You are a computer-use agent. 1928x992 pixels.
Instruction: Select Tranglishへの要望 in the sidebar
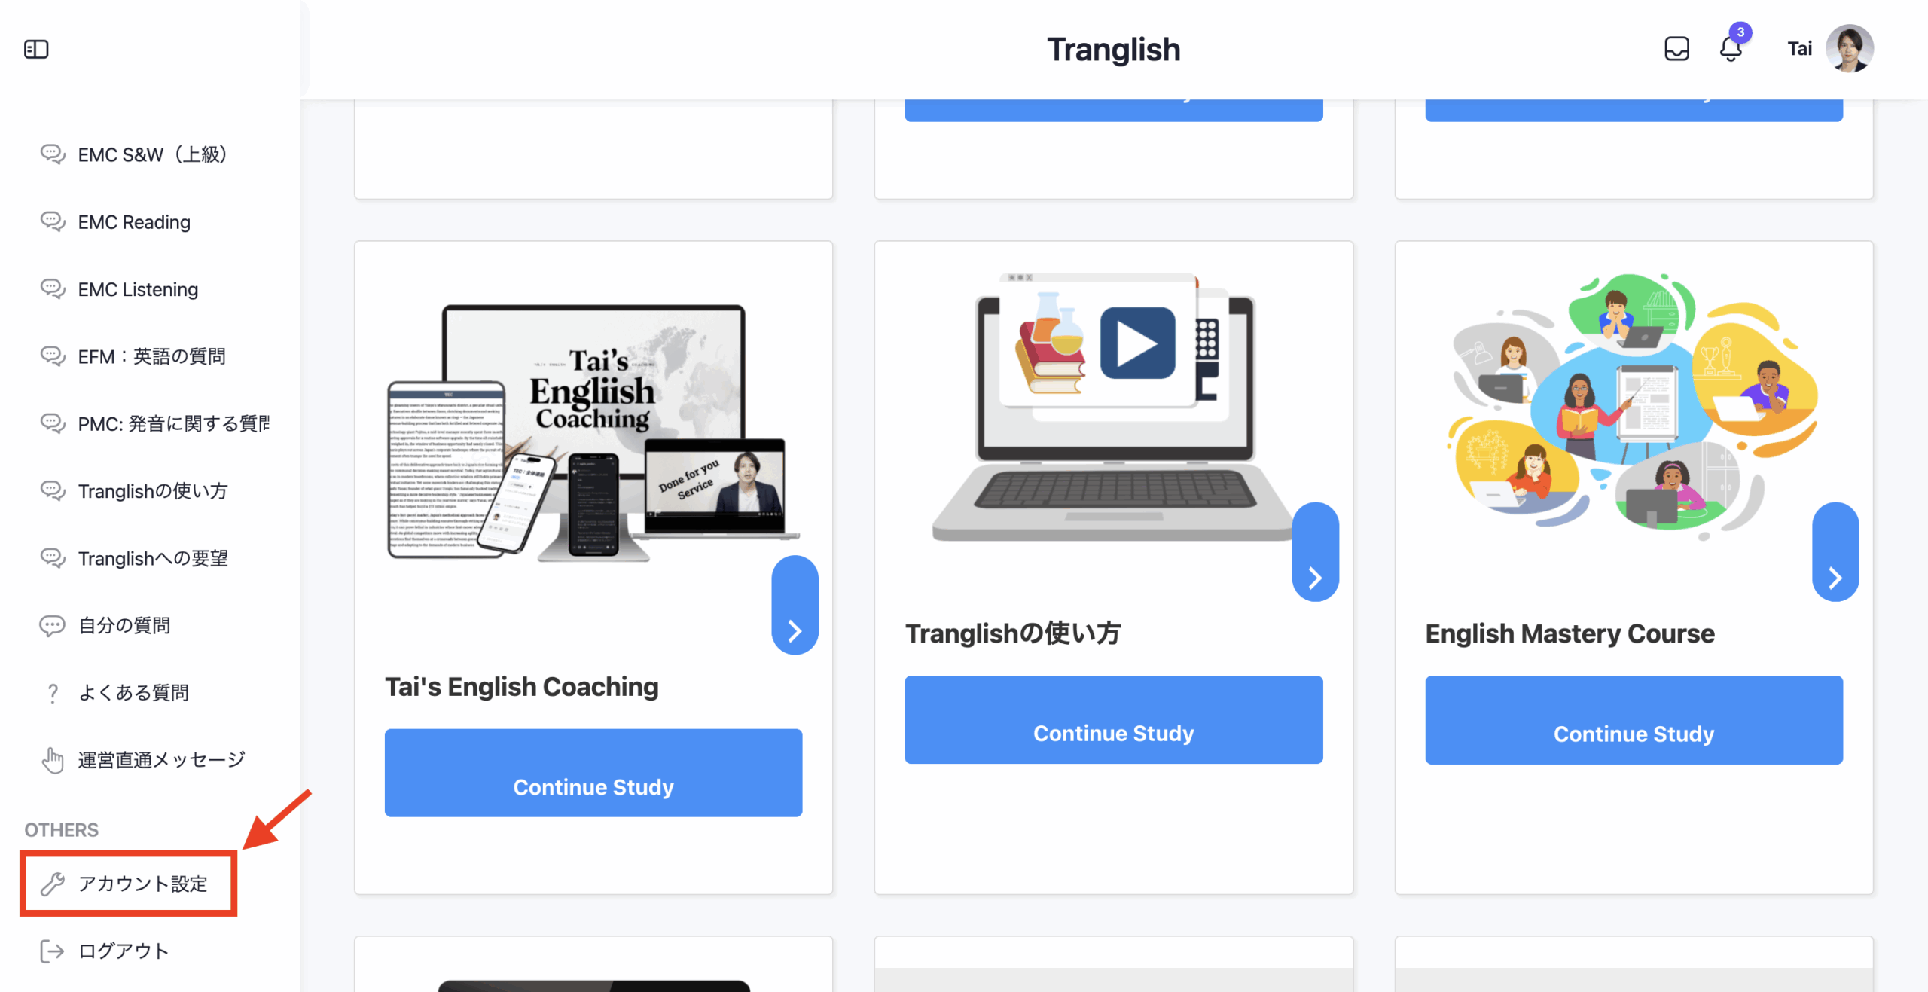pos(152,558)
